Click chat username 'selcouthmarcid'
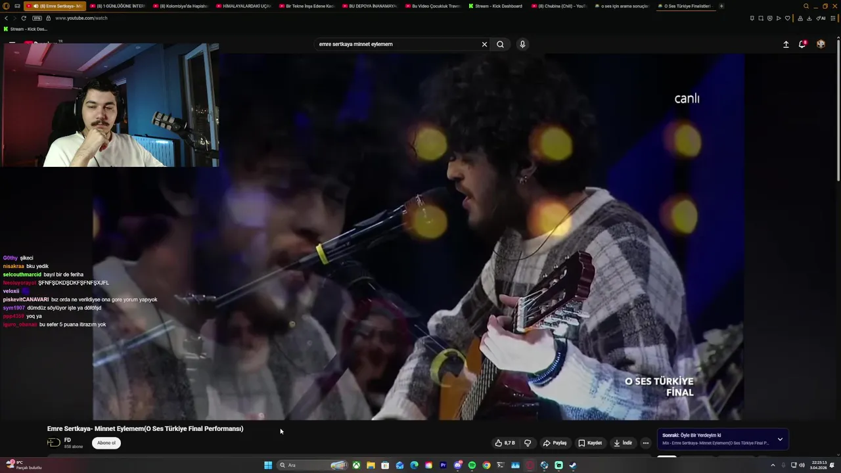 pyautogui.click(x=22, y=275)
